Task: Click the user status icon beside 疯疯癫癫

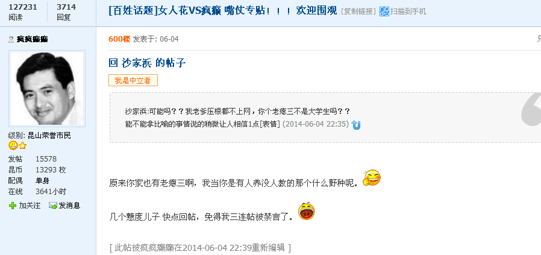Action: pyautogui.click(x=11, y=40)
